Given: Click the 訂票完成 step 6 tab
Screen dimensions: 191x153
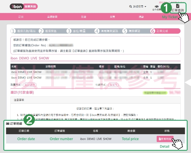Looking at the screenshot, I should (162, 31).
